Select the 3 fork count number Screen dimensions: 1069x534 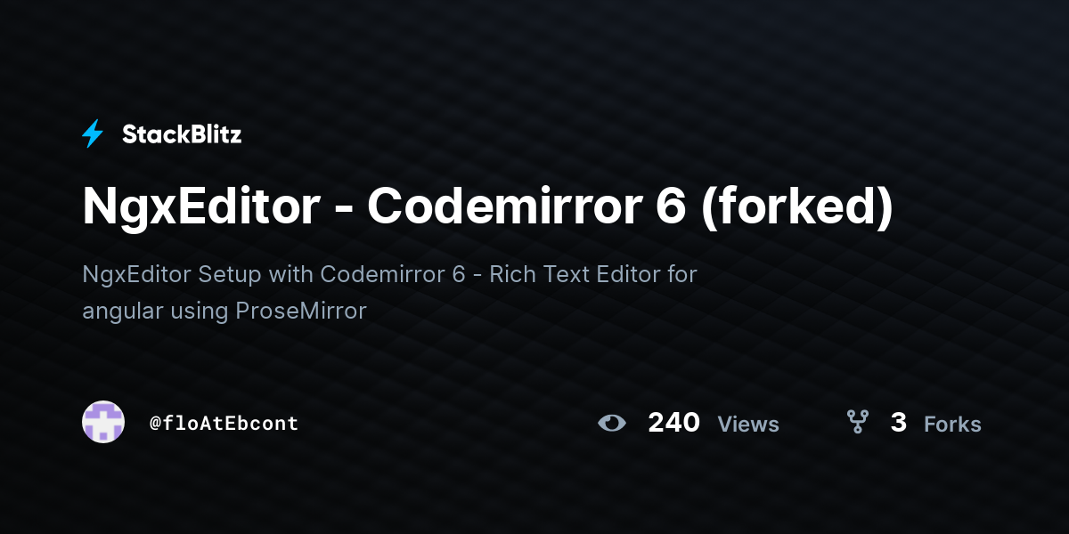(x=899, y=423)
